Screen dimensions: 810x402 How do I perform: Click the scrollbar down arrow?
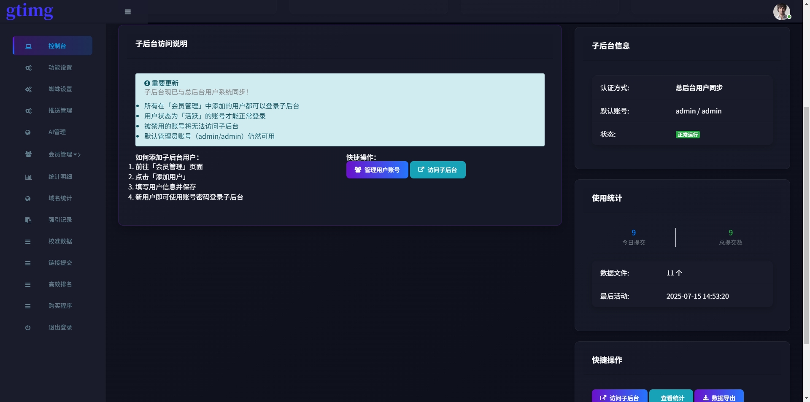pyautogui.click(x=806, y=398)
